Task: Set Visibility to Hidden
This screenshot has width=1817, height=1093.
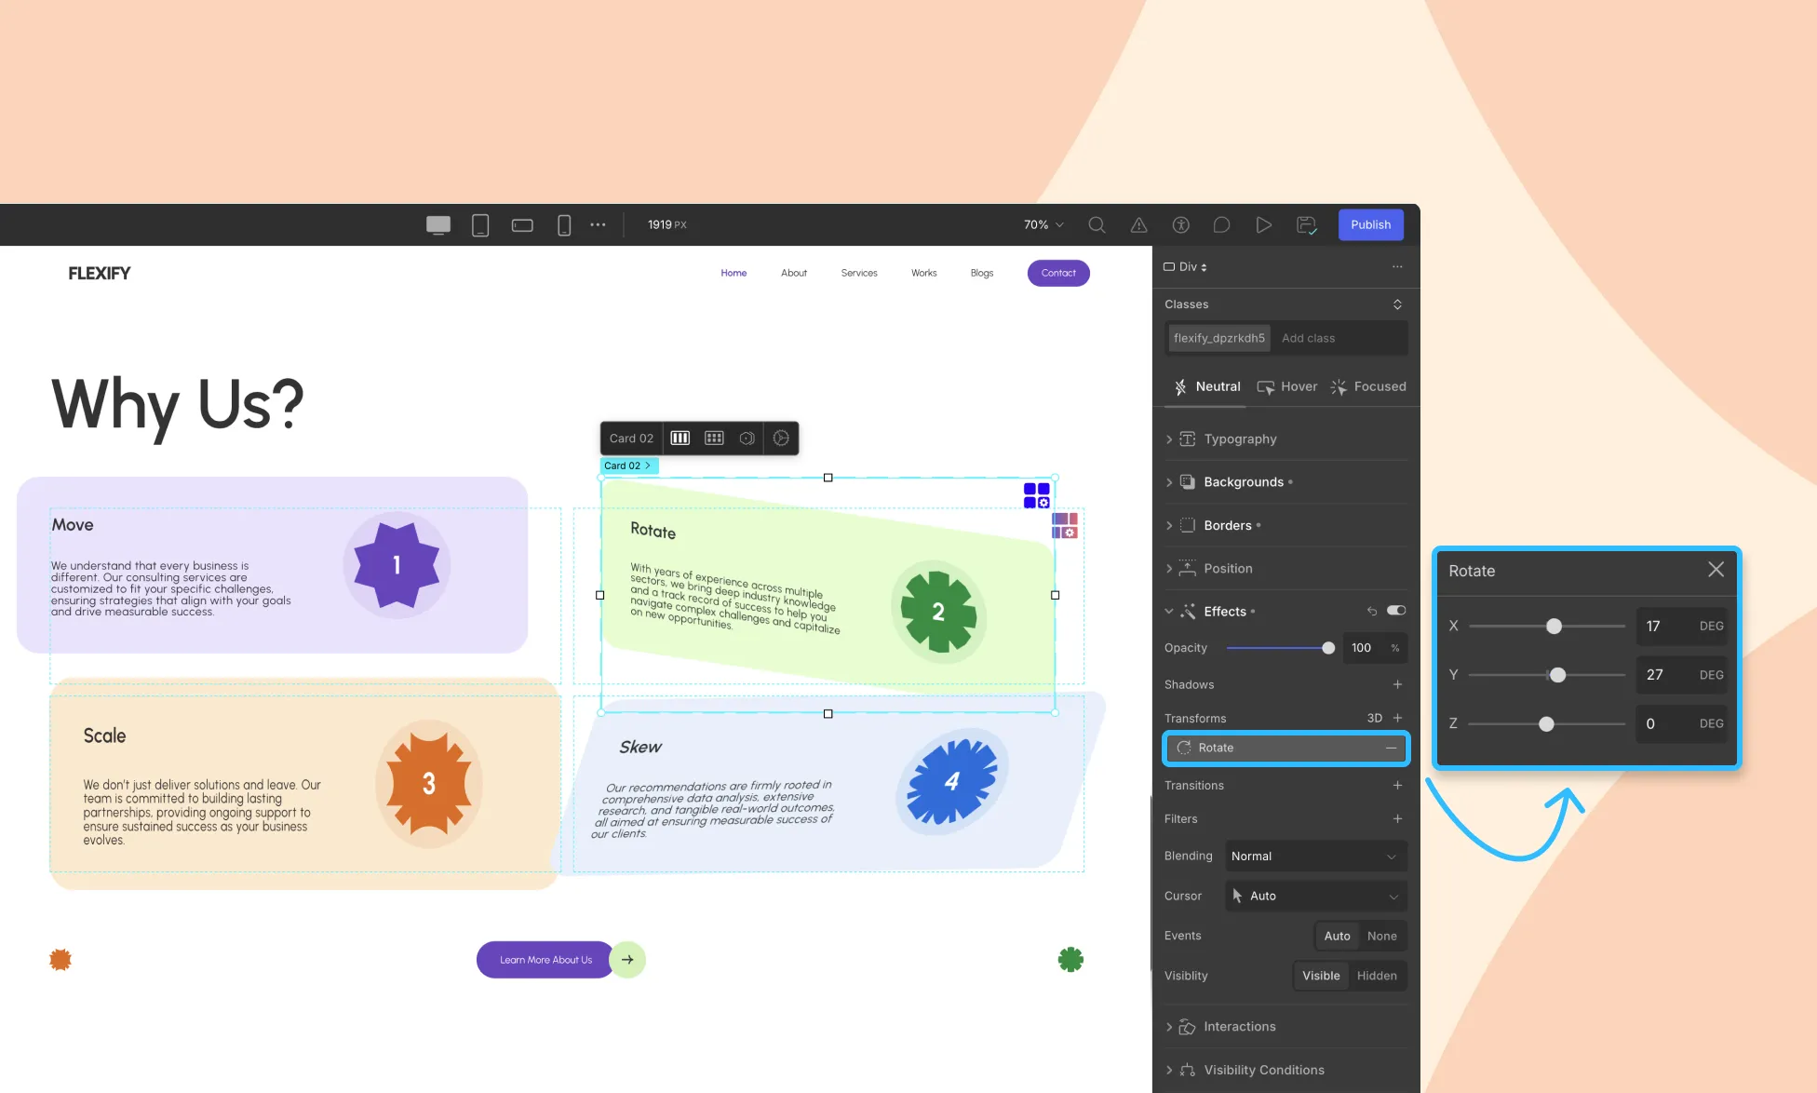Action: (x=1377, y=976)
